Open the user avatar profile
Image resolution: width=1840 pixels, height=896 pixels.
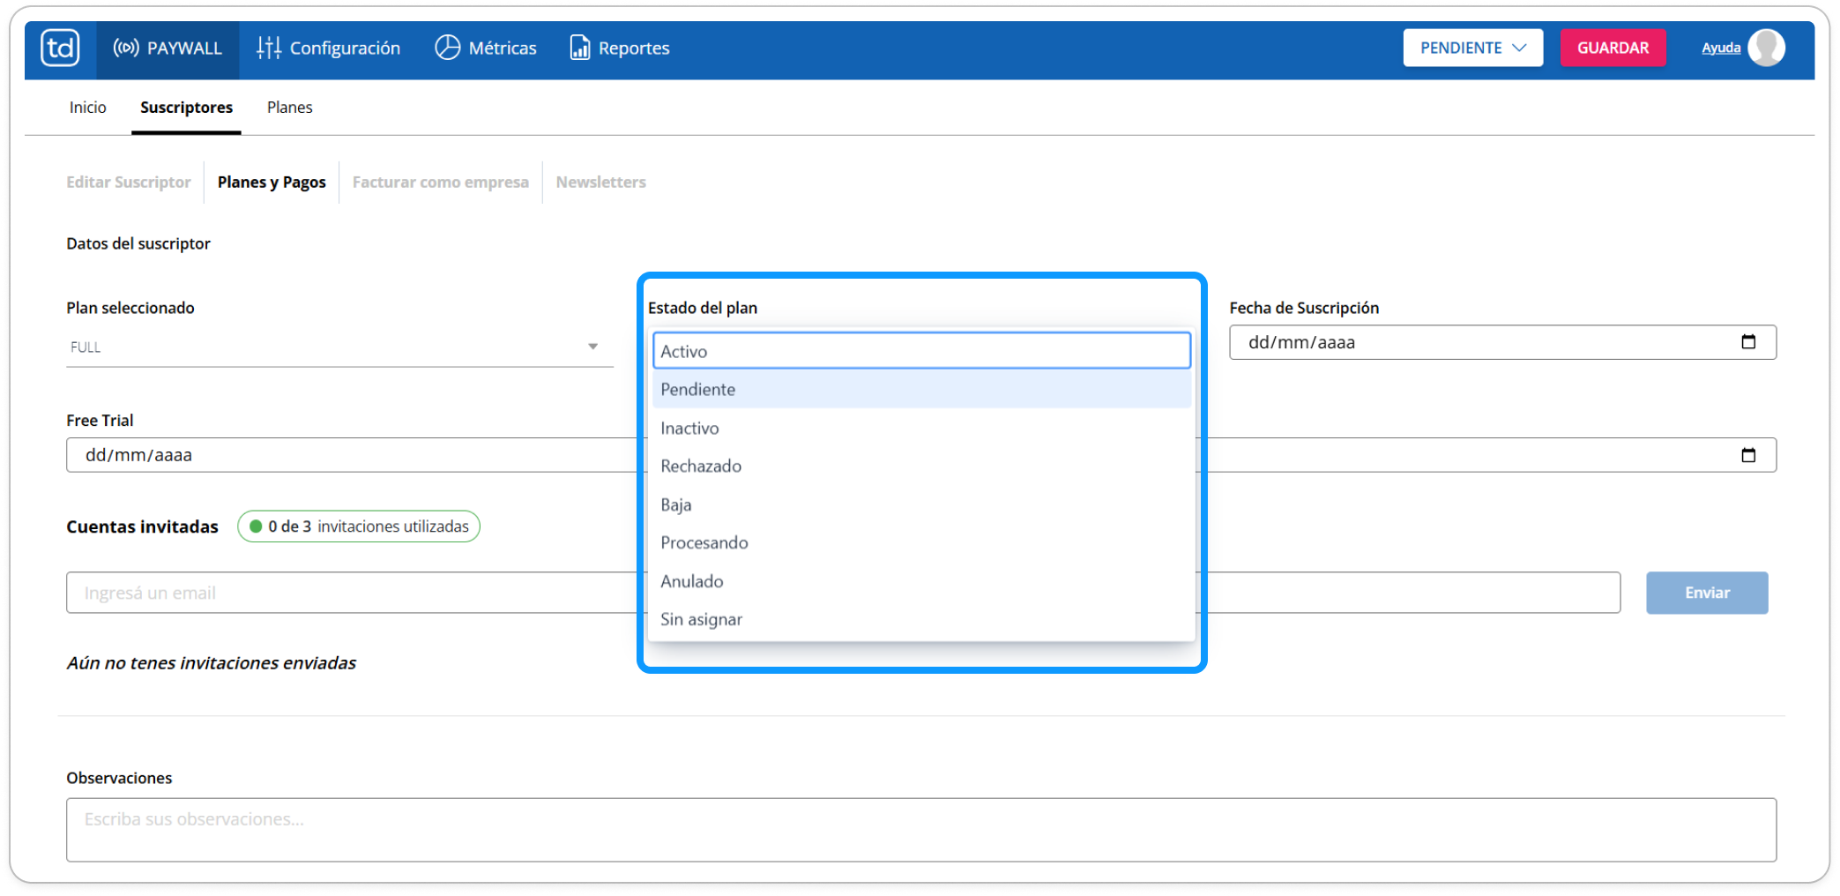tap(1766, 48)
